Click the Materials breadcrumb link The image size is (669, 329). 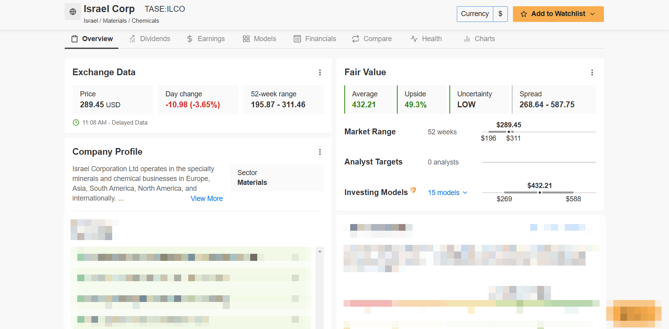(115, 21)
